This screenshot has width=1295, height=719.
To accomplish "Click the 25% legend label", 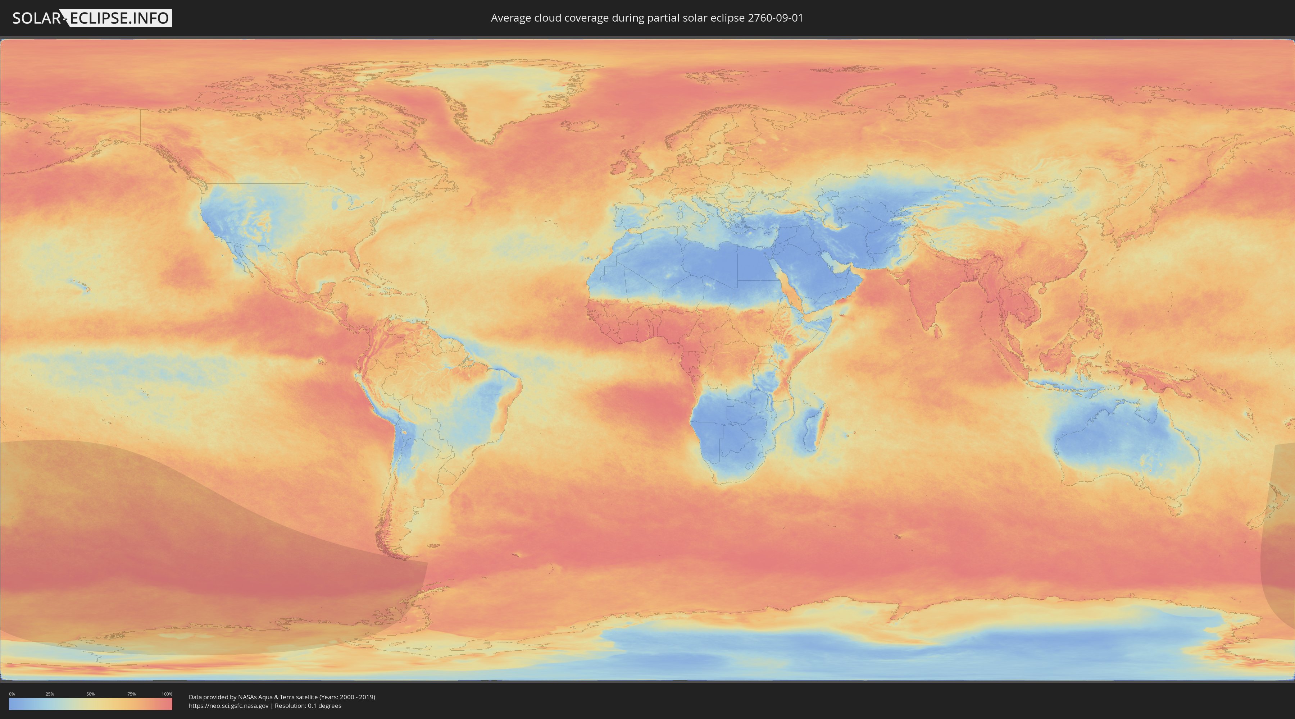I will (x=50, y=694).
